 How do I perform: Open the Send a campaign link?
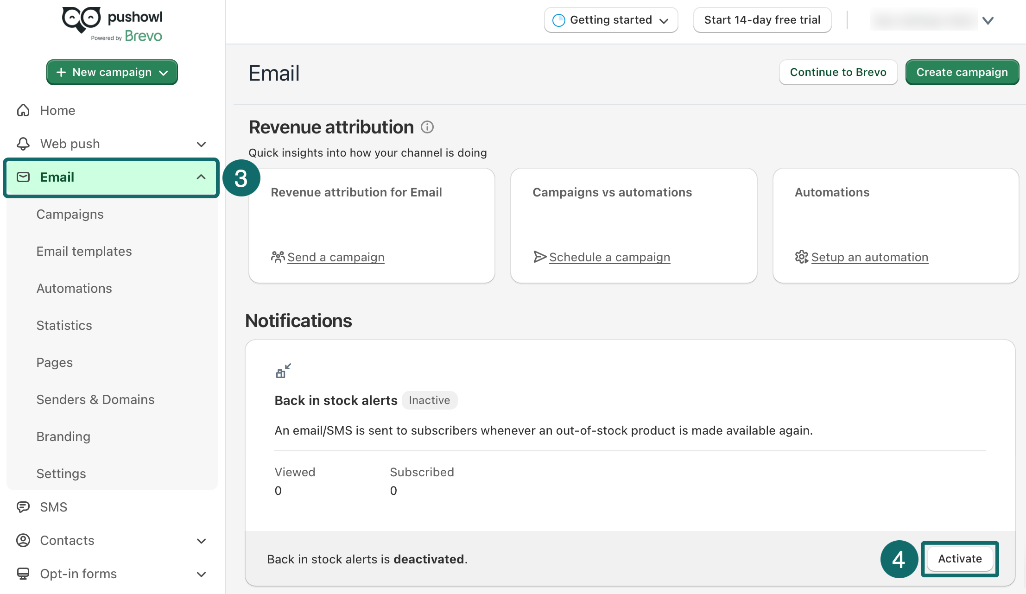(336, 257)
